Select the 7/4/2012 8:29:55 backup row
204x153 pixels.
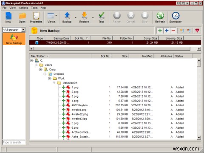[x=115, y=42]
